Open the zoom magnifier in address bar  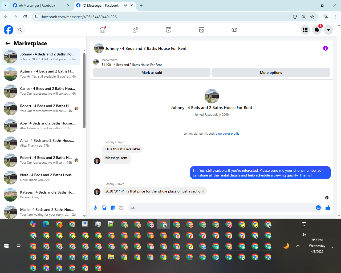point(304,17)
